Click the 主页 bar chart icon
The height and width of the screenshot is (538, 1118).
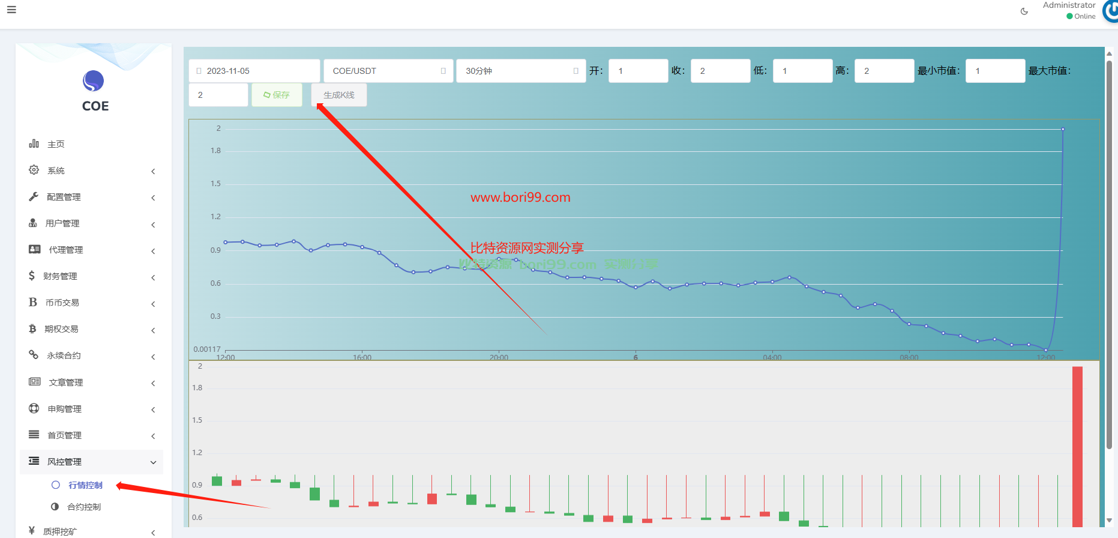tap(34, 144)
